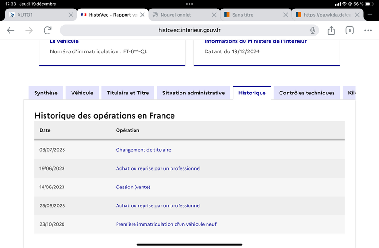This screenshot has width=379, height=248.
Task: Add a new tab with plus icon
Action: click(370, 15)
